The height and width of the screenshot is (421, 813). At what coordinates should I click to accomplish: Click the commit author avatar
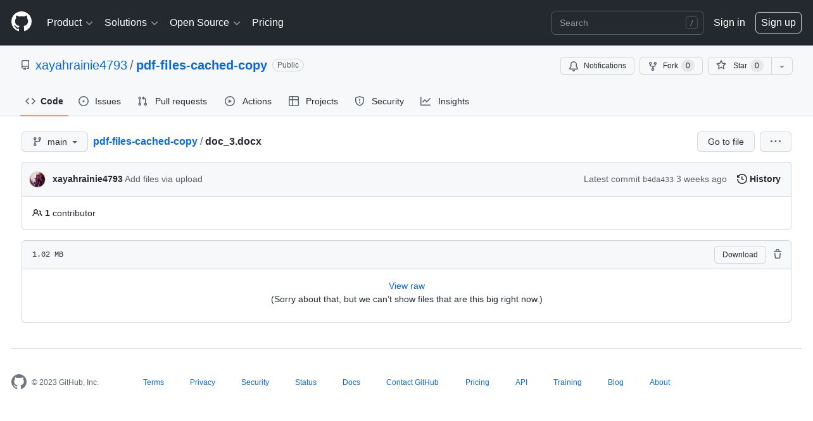click(x=37, y=179)
